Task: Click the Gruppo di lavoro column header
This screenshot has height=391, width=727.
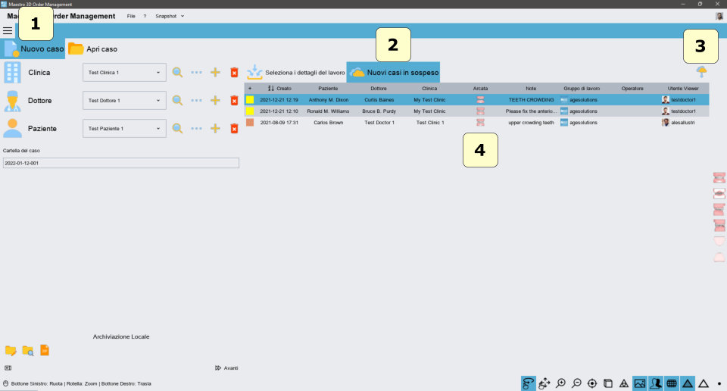Action: click(x=582, y=88)
